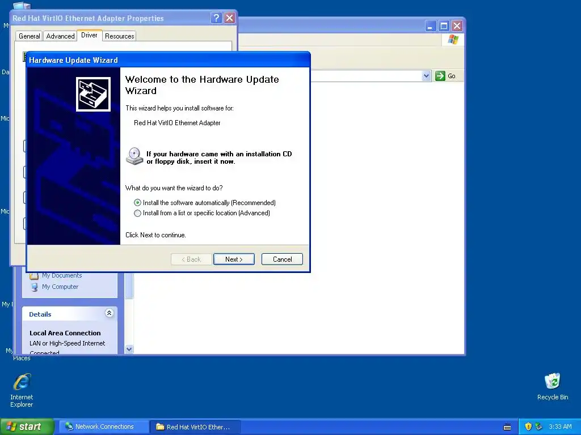Click Next in Hardware Update Wizard
The width and height of the screenshot is (581, 435).
coord(234,259)
